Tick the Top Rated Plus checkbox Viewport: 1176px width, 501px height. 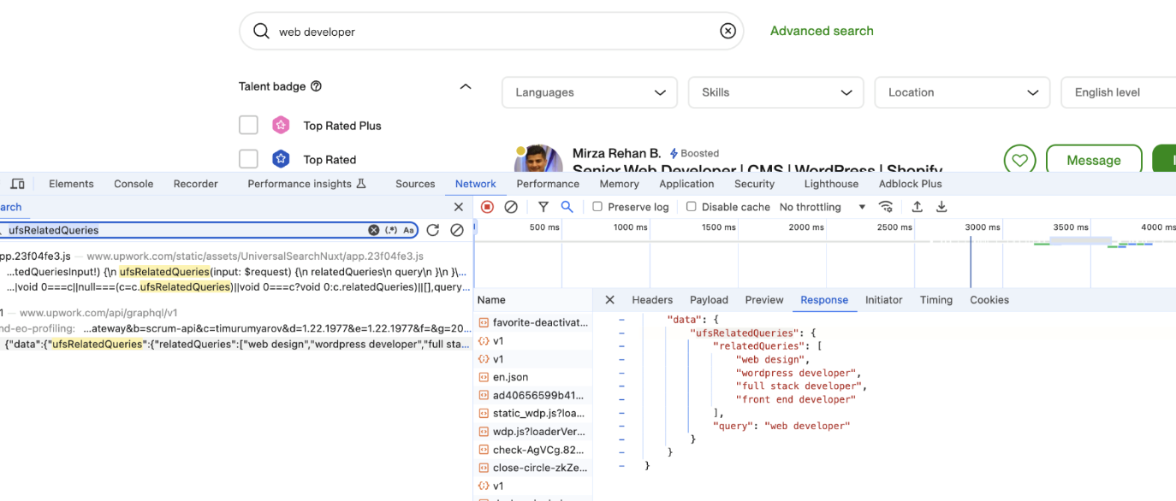pyautogui.click(x=248, y=126)
